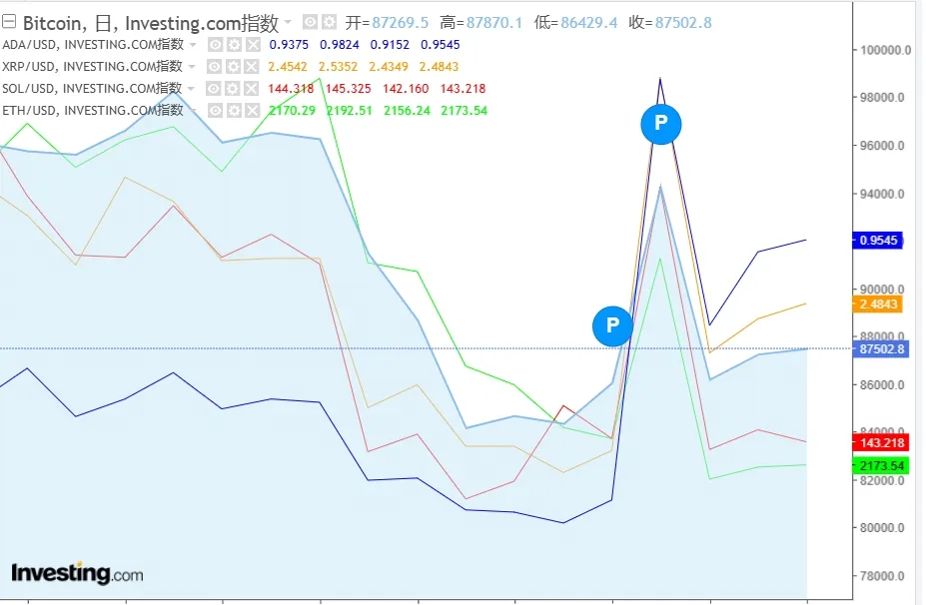The image size is (926, 605).
Task: Click the upper P marker at chart peak
Action: tap(659, 123)
